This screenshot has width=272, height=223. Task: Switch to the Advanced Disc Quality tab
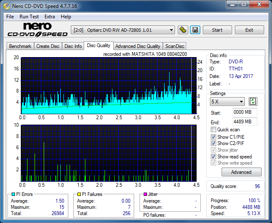(137, 46)
